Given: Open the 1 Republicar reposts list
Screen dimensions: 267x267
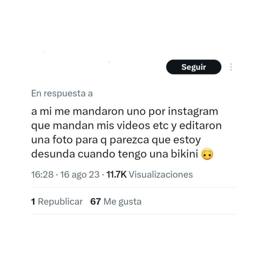Looking at the screenshot, I should click(x=57, y=202).
